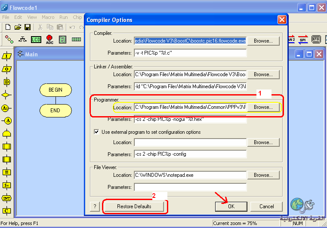Cancel the Compiler Options dialog

266,206
